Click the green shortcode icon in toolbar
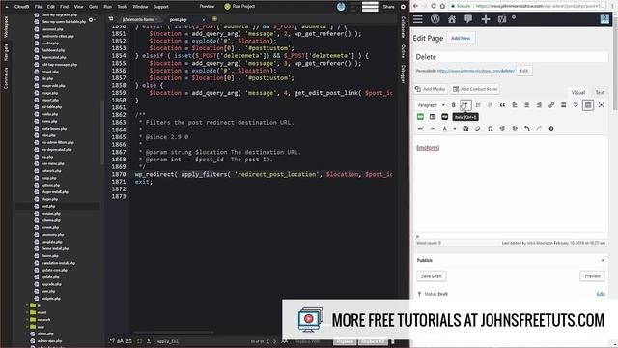 420,117
